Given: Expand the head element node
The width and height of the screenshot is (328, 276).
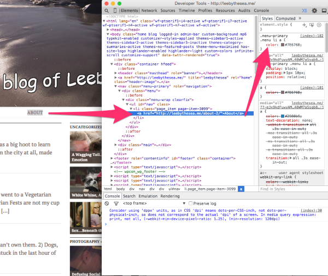Looking at the screenshot, I should [x=108, y=31].
